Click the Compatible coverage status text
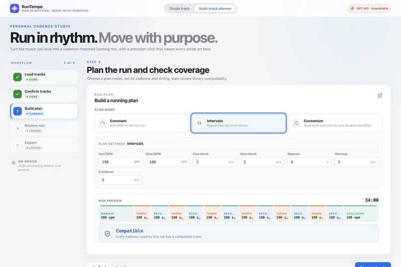This screenshot has height=267, width=401. click(x=129, y=231)
